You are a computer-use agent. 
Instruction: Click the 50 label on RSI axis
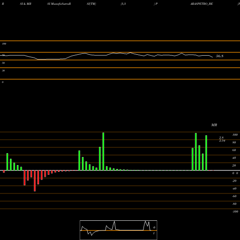(3, 63)
